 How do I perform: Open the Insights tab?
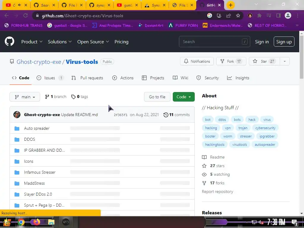point(238,78)
